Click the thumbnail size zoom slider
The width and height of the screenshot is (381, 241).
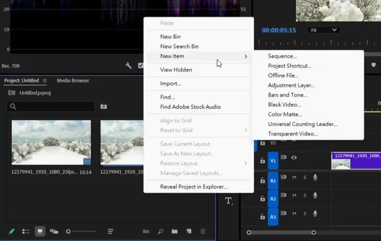[x=68, y=232]
